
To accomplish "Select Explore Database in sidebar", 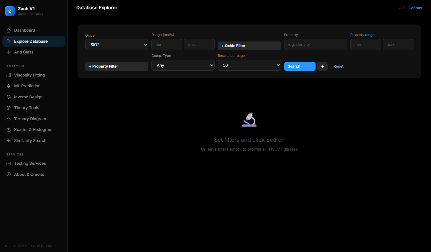I will [34, 41].
